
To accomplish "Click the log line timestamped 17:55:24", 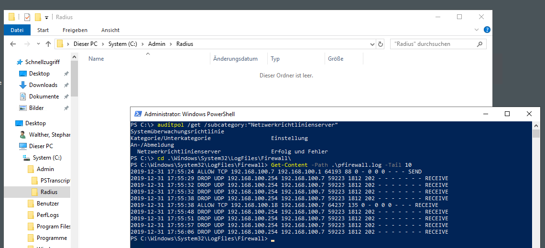I will click(x=276, y=172).
